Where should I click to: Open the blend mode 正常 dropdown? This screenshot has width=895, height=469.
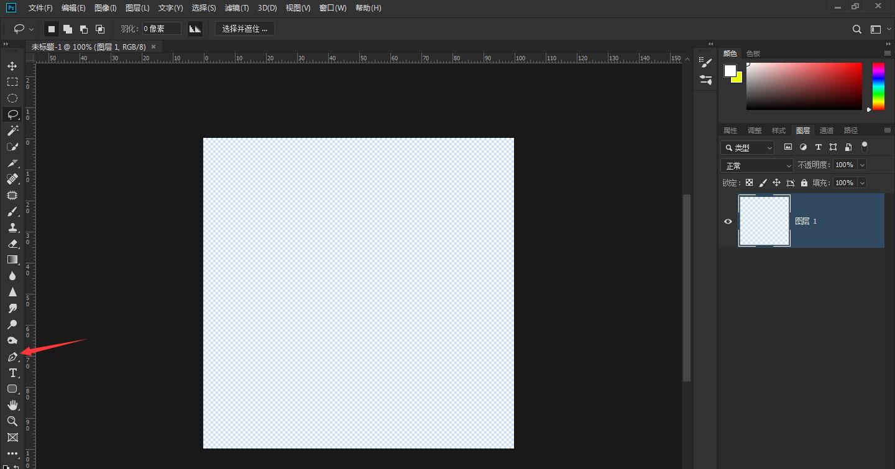(x=757, y=165)
